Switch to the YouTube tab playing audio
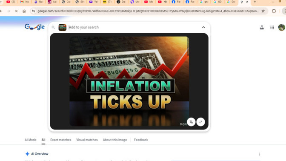 tap(163, 2)
